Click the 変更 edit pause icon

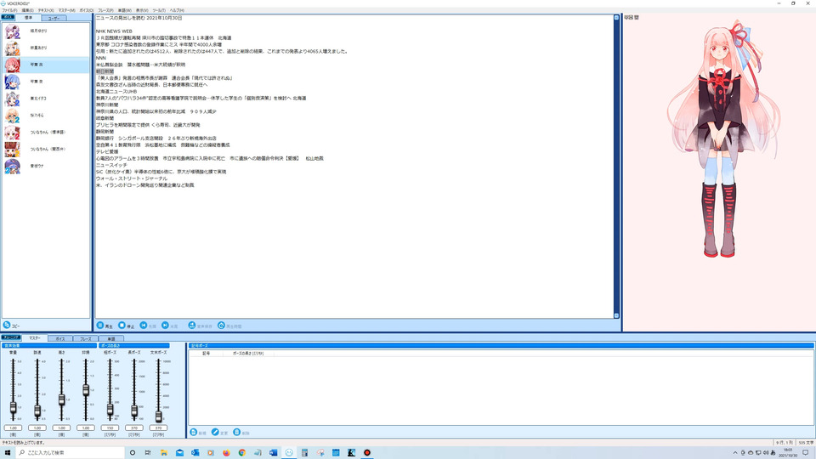pos(215,433)
